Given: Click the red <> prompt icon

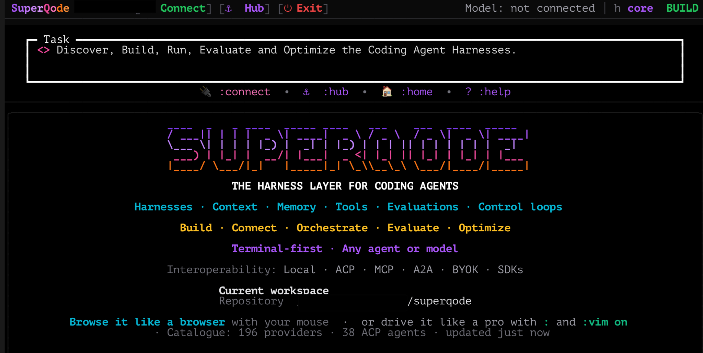Looking at the screenshot, I should (x=44, y=50).
